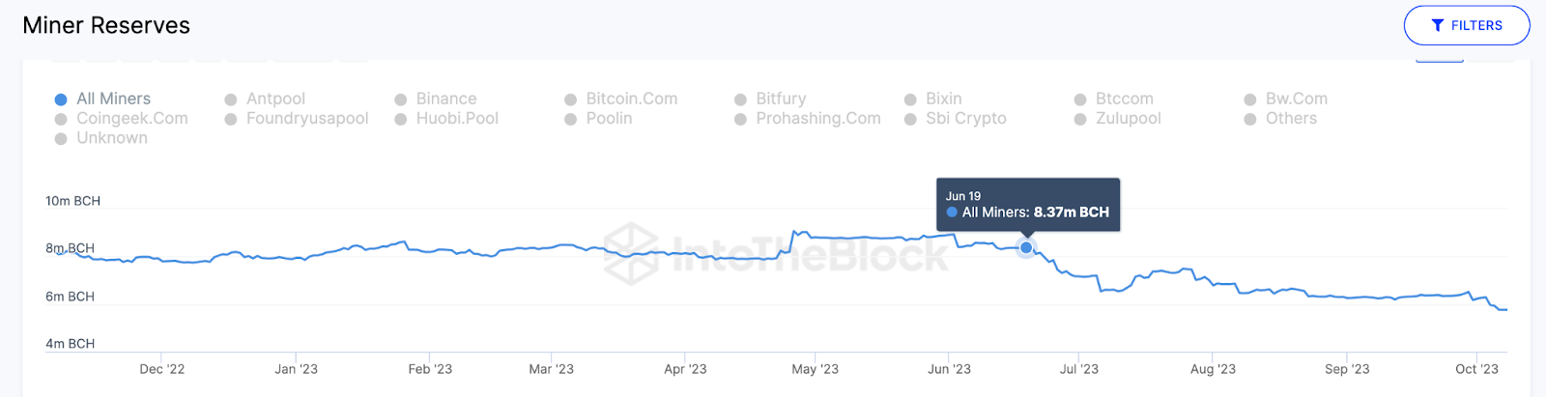Show the Sbi Crypto series

pyautogui.click(x=965, y=119)
